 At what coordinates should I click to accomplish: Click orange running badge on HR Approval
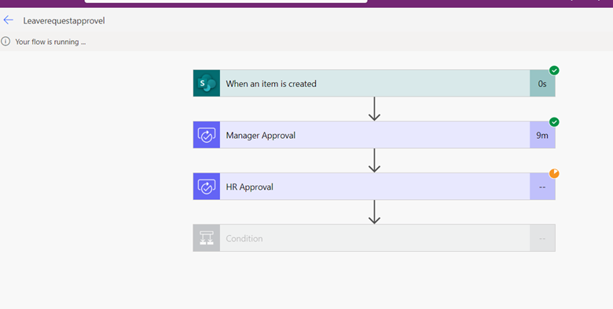[554, 173]
